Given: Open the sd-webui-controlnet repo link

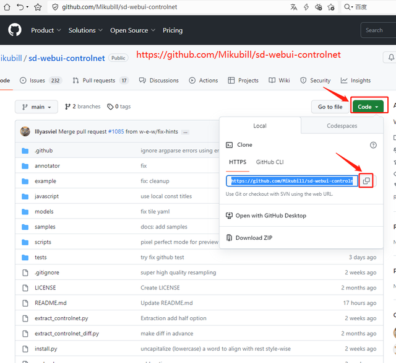Looking at the screenshot, I should pyautogui.click(x=67, y=58).
